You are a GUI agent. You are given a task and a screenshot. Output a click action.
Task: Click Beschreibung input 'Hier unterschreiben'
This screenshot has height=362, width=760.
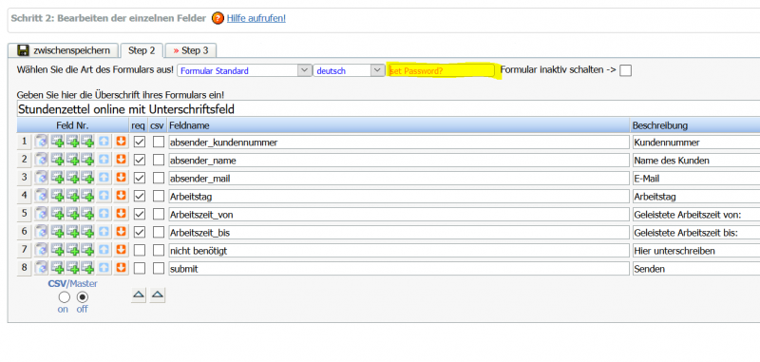696,251
